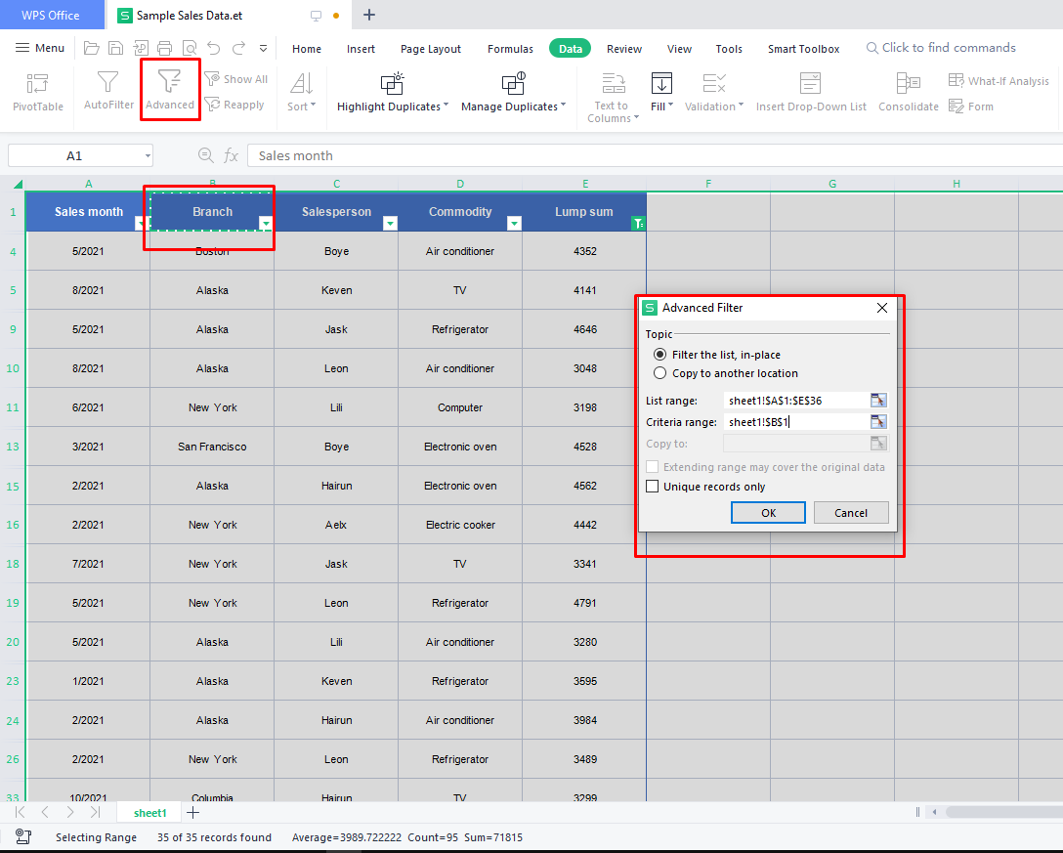This screenshot has width=1063, height=853.
Task: Redo the last action
Action: pyautogui.click(x=238, y=48)
